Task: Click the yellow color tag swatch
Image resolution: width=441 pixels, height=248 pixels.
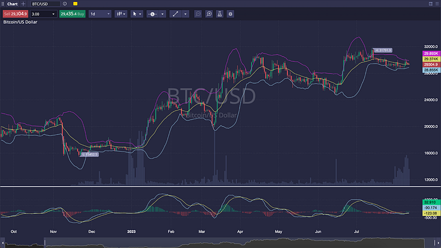Action: coord(76,4)
